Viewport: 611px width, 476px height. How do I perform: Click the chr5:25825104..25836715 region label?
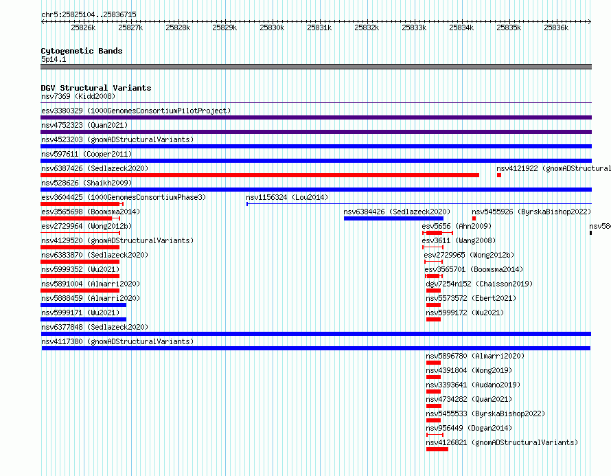[x=89, y=14]
